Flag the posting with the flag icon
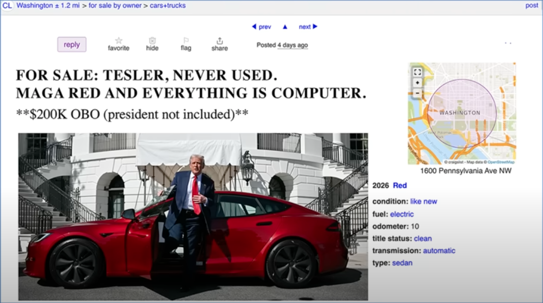Viewport: 543px width, 303px height. [186, 41]
